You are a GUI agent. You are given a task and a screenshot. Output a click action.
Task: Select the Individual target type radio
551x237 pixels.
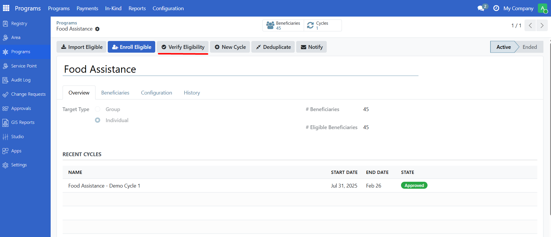point(98,120)
